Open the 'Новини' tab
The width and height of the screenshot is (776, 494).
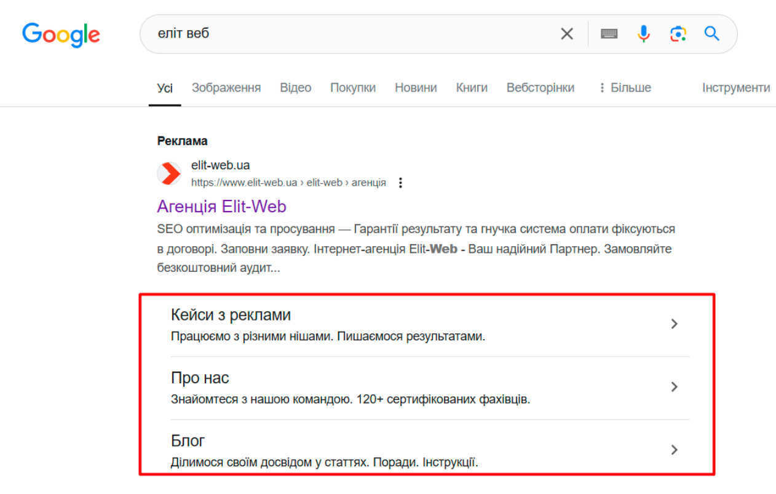[416, 88]
